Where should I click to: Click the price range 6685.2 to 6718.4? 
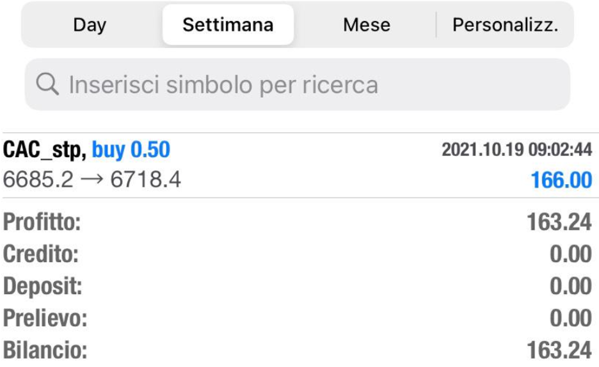[92, 179]
